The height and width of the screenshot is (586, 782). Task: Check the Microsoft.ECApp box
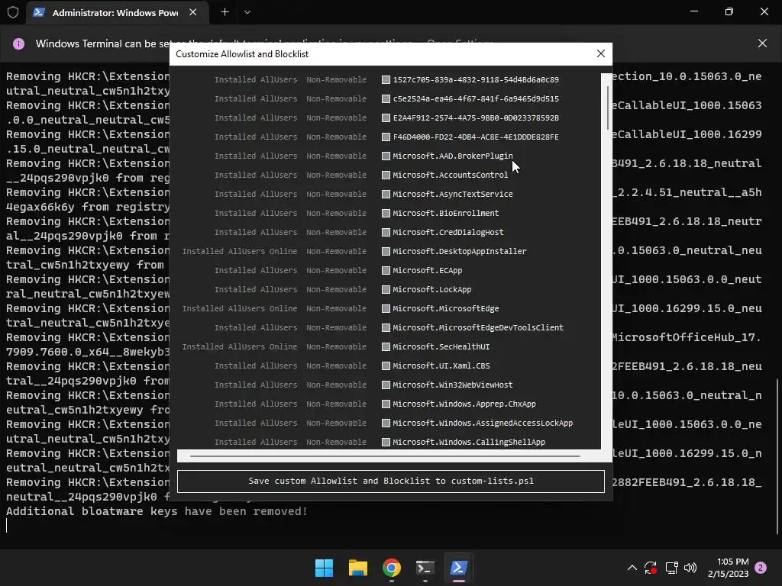(x=386, y=271)
